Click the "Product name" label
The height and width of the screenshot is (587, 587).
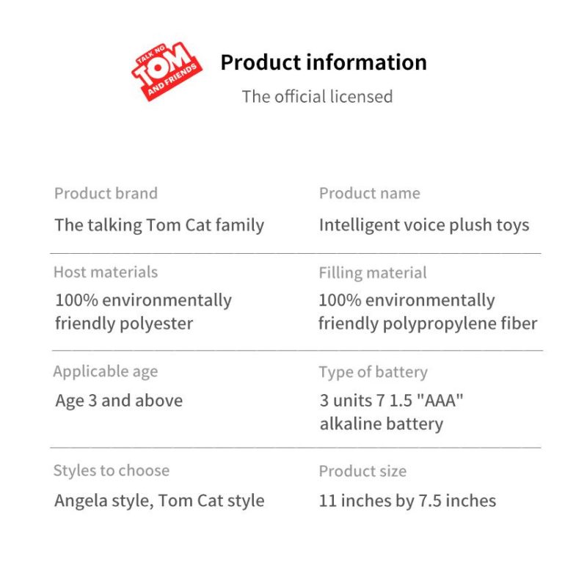369,194
